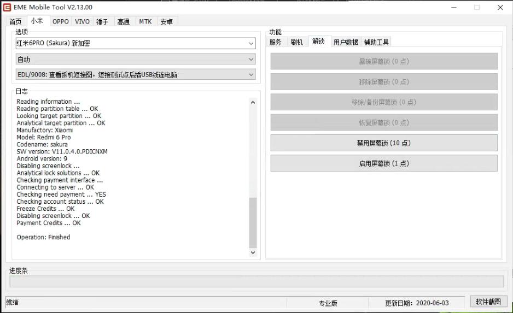Click the 'Checking need payment ... YES' line
This screenshot has width=513, height=313.
pos(61,194)
